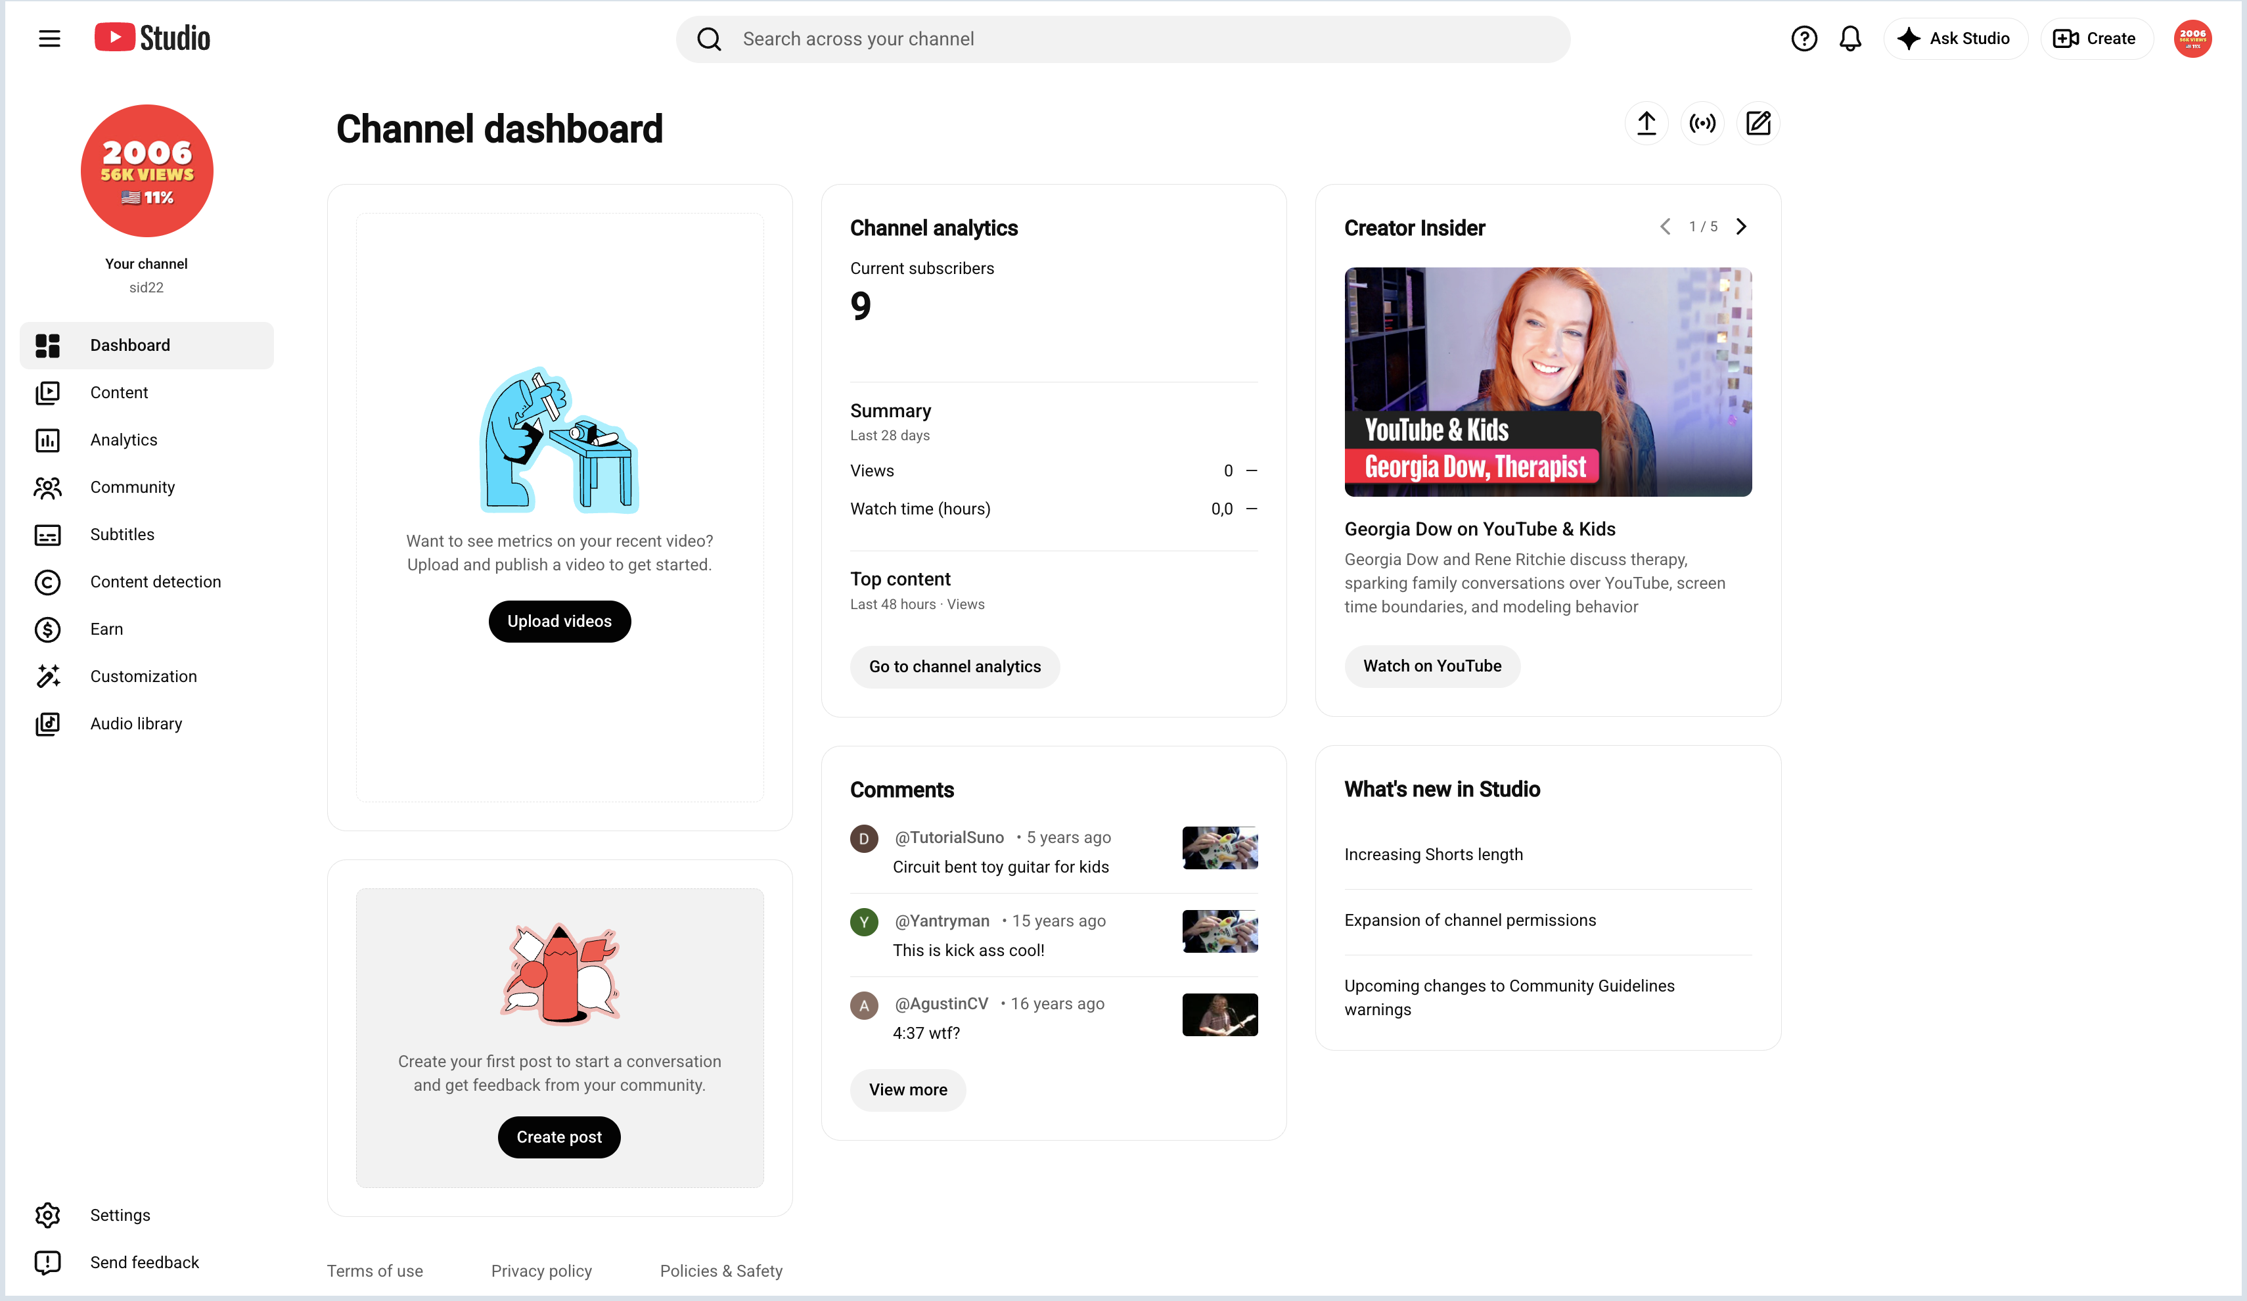Screen dimensions: 2247x1301
Task: Open Expansion of channel permissions item
Action: pos(1470,921)
